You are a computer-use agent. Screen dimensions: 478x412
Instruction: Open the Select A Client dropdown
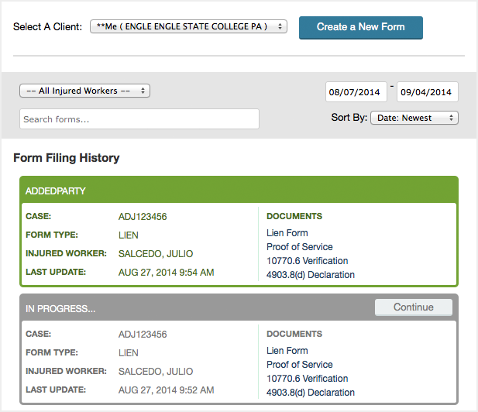[x=188, y=26]
